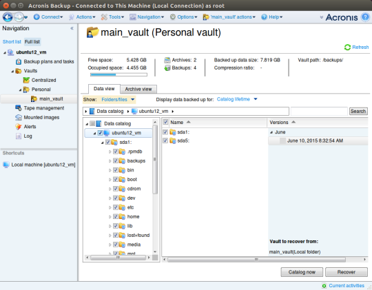Uncheck the etc folder checkbox

click(x=116, y=207)
